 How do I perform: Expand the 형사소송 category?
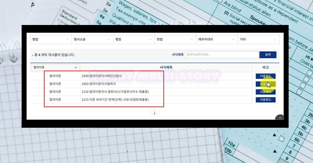click(92, 39)
